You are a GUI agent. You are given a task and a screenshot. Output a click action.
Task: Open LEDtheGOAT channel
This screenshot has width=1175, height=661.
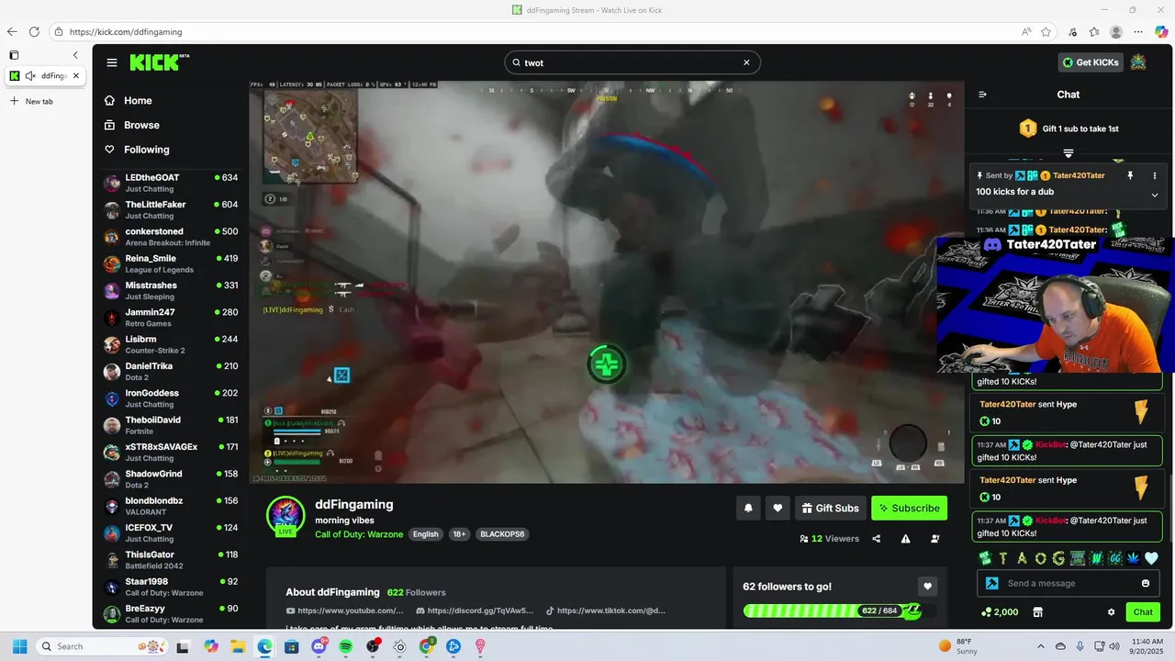(171, 183)
